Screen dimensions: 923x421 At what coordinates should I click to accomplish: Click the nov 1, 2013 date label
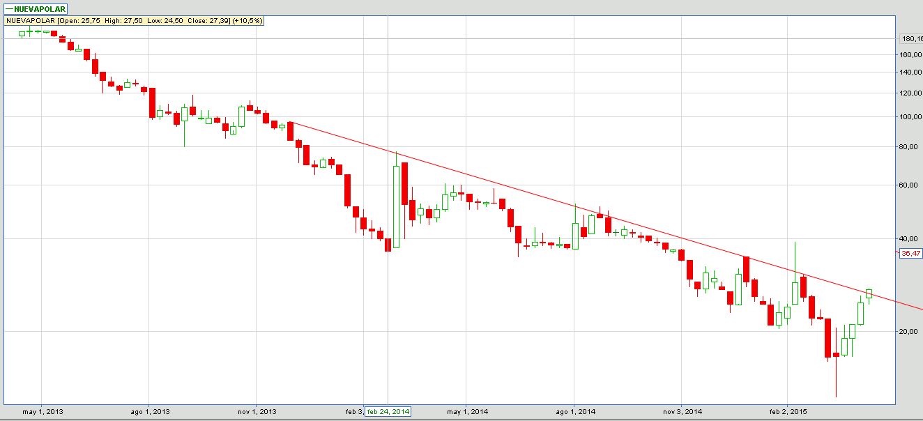257,411
